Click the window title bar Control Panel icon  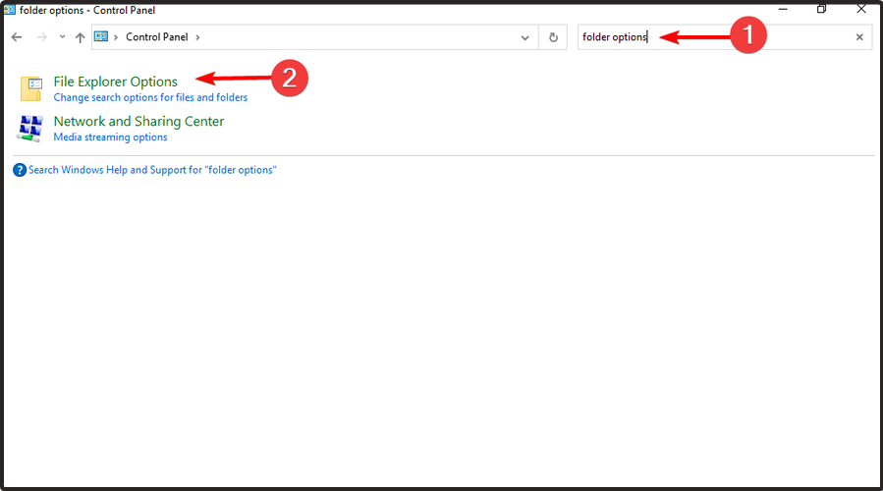pos(10,10)
